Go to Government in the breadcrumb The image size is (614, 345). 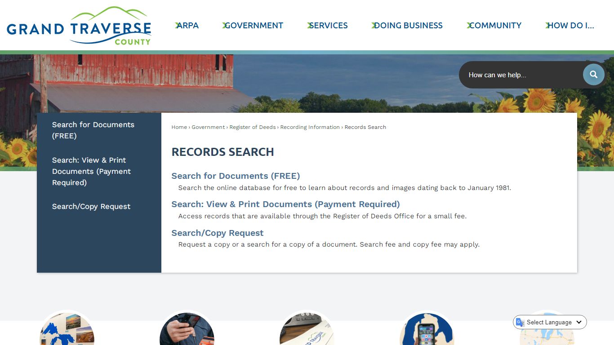pos(208,127)
